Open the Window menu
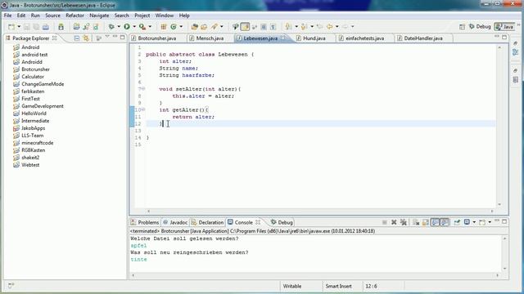Viewport: 524px width, 294px height. coord(165,16)
